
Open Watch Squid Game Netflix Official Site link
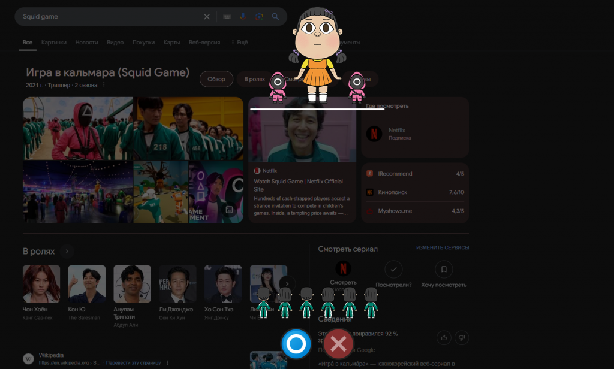point(299,185)
